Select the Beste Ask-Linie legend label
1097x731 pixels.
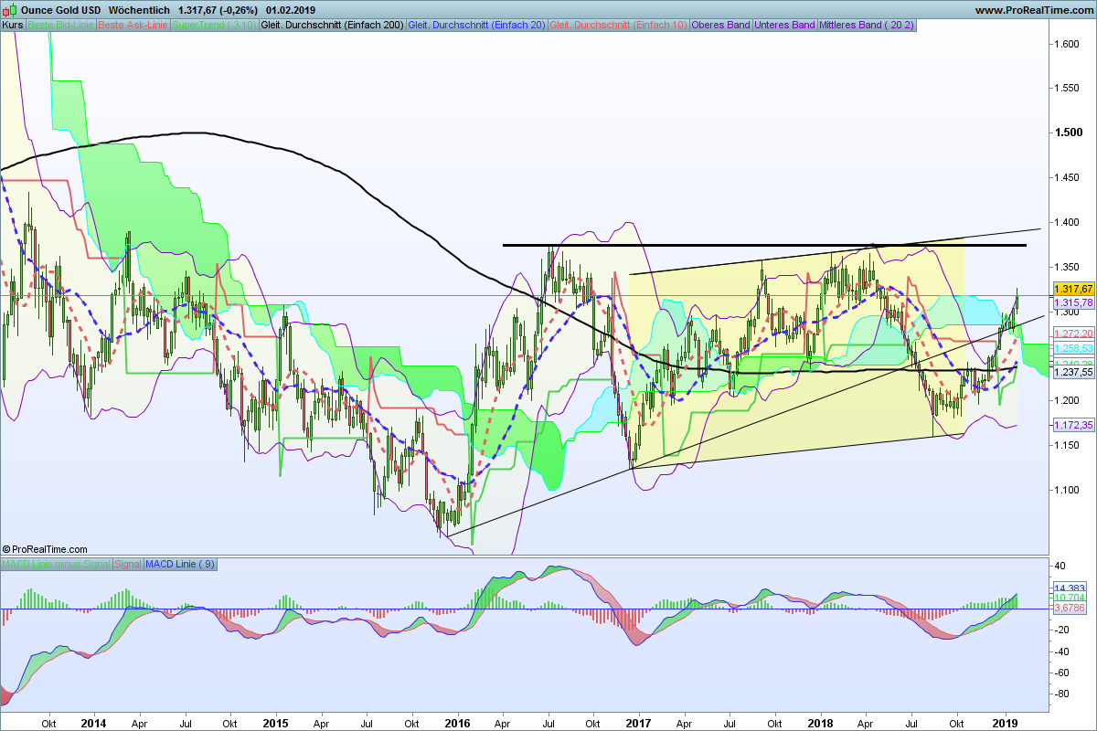tap(132, 25)
